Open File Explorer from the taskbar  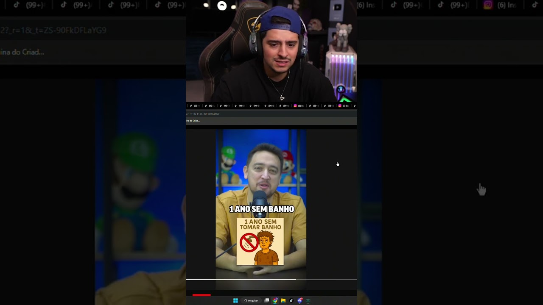tap(283, 300)
